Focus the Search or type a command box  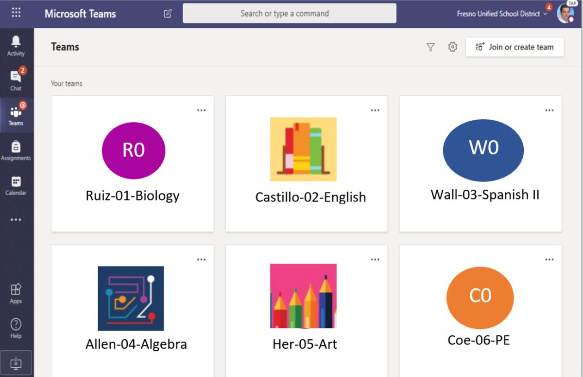290,14
